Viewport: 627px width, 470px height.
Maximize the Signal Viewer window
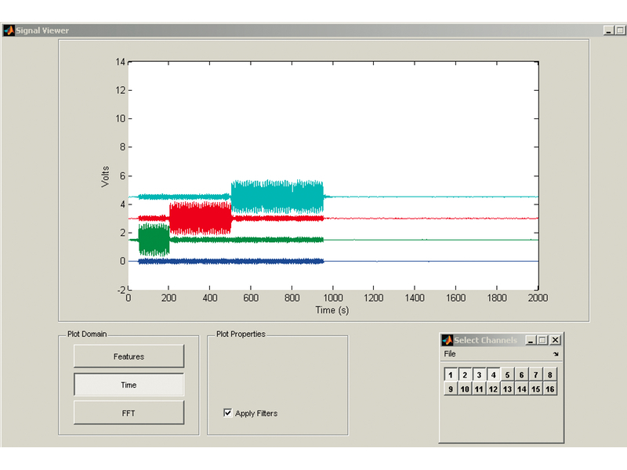coord(620,31)
